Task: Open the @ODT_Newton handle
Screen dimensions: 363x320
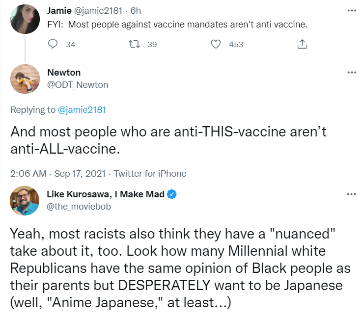Action: (78, 84)
